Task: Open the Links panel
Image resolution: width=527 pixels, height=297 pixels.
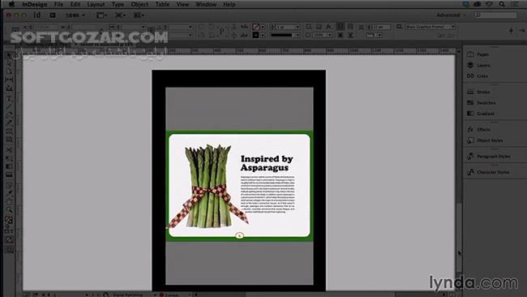Action: (478, 76)
